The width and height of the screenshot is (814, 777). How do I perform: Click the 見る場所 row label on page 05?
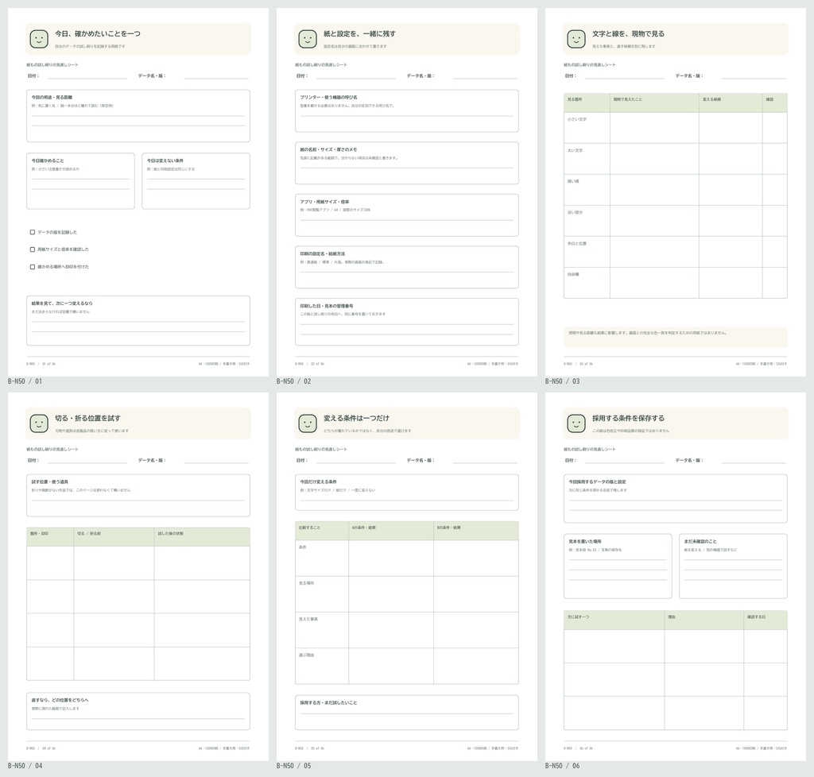(x=306, y=583)
